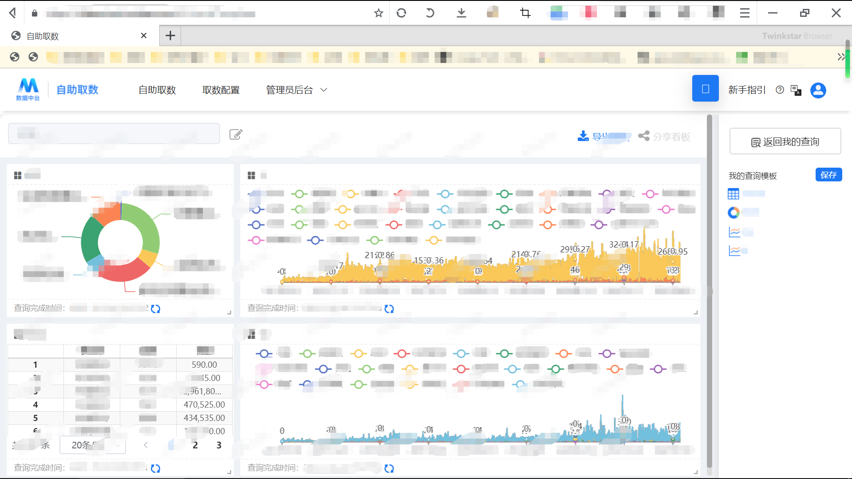Click 分享看板 to share the dashboard
Screen dimensions: 852x479
pos(664,137)
